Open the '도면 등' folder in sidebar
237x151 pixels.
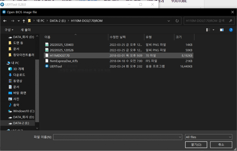pyautogui.click(x=18, y=43)
